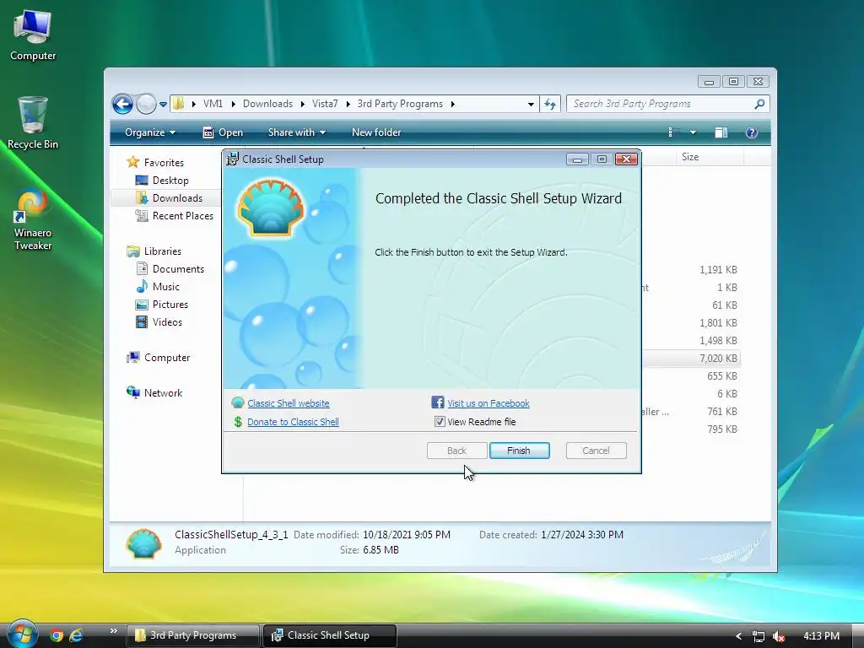Open Videos library in navigation pane
This screenshot has width=864, height=648.
tap(167, 322)
